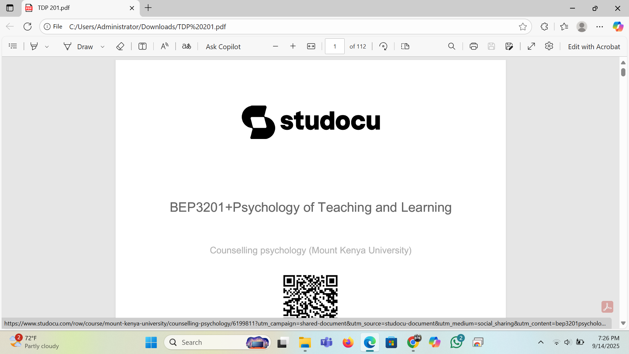Select the Erase tool

point(120,46)
